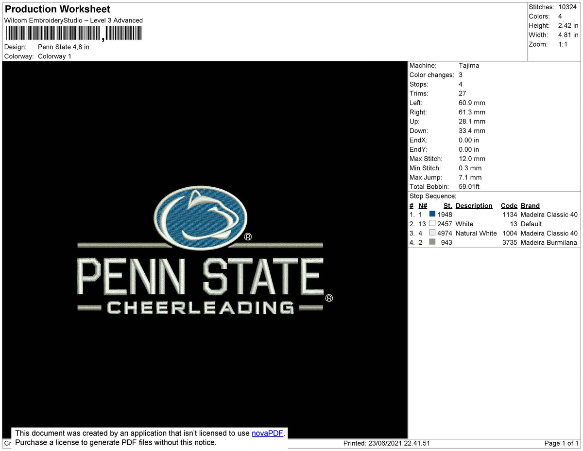This screenshot has width=583, height=451.
Task: Click the Description column header
Action: point(474,205)
